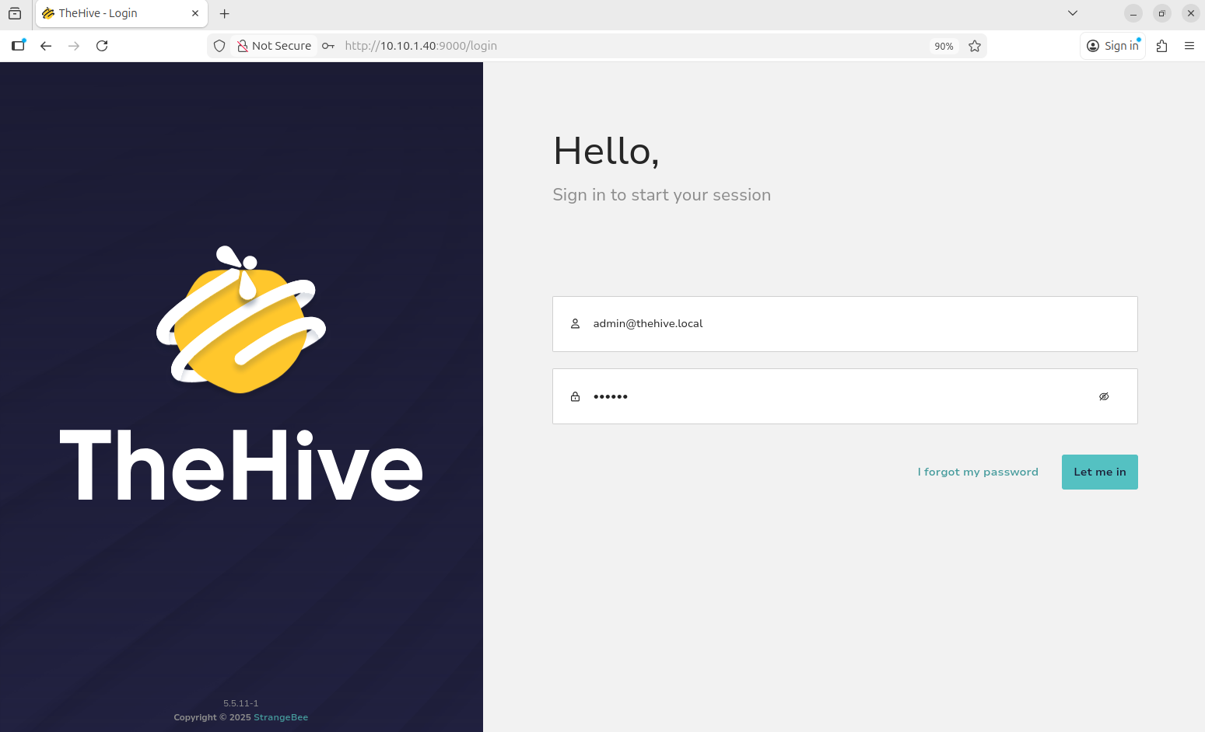Bookmark this page with star icon
Viewport: 1205px width, 732px height.
[974, 46]
